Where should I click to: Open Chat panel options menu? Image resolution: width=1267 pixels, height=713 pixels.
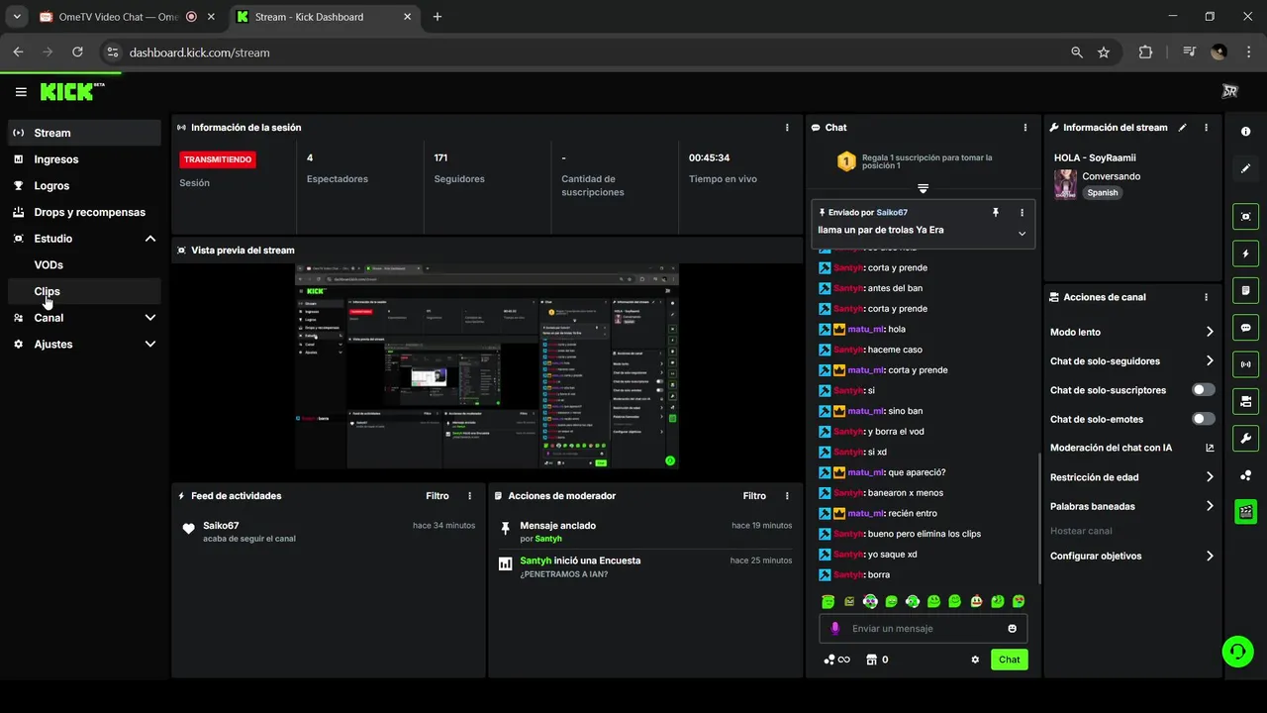click(x=1024, y=128)
